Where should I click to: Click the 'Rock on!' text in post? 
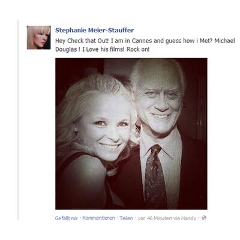pos(138,49)
